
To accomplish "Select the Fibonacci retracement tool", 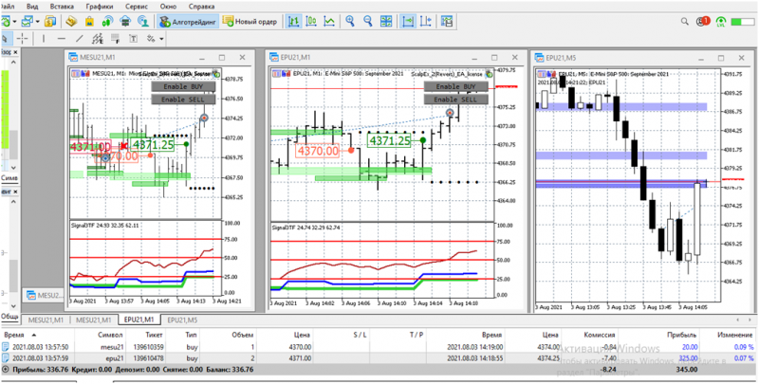I will (x=115, y=39).
